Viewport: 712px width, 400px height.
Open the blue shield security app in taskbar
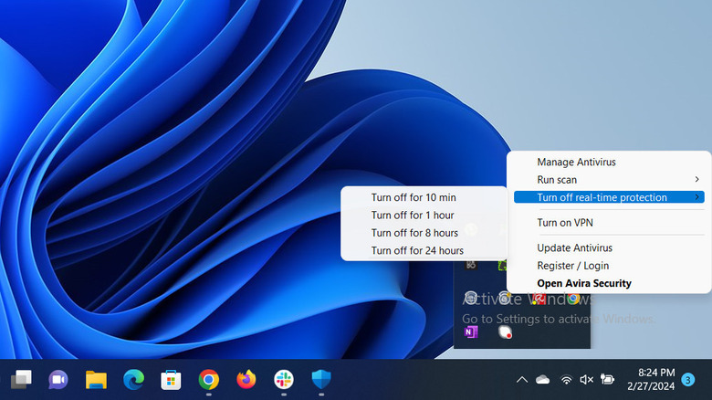(x=321, y=379)
